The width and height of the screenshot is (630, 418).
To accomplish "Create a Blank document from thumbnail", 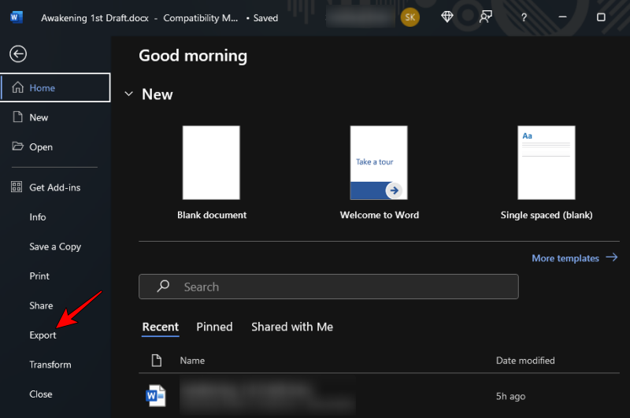I will coord(211,163).
